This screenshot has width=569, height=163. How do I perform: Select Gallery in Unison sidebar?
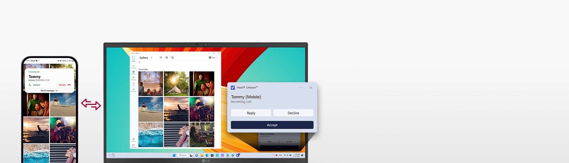coord(133,72)
